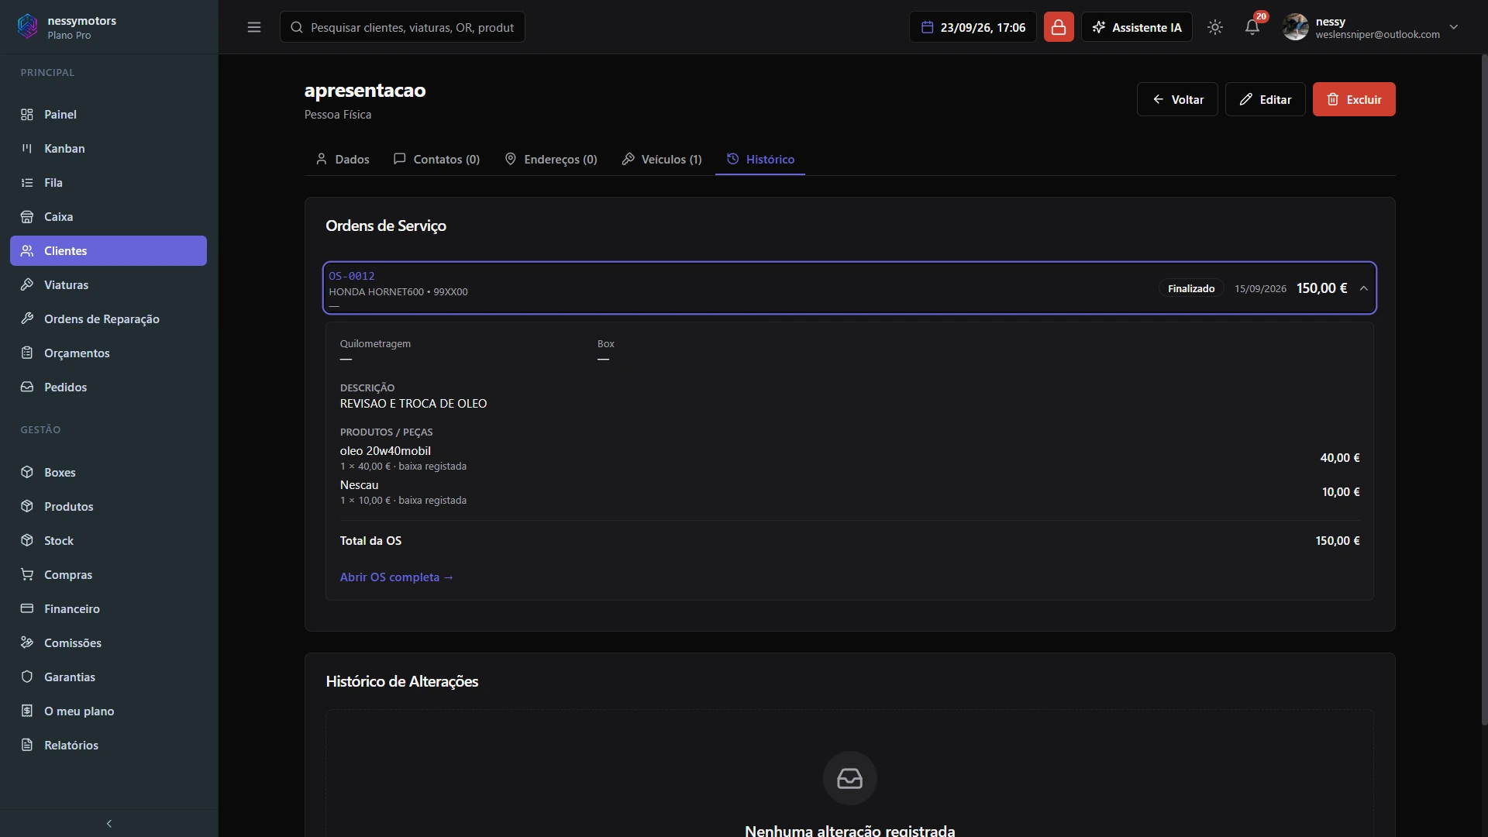
Task: Click the Voltar button
Action: coord(1177,99)
